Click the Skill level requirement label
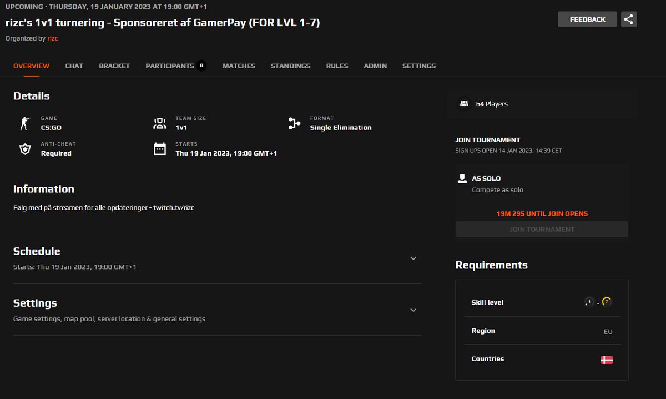The image size is (666, 399). pyautogui.click(x=488, y=302)
